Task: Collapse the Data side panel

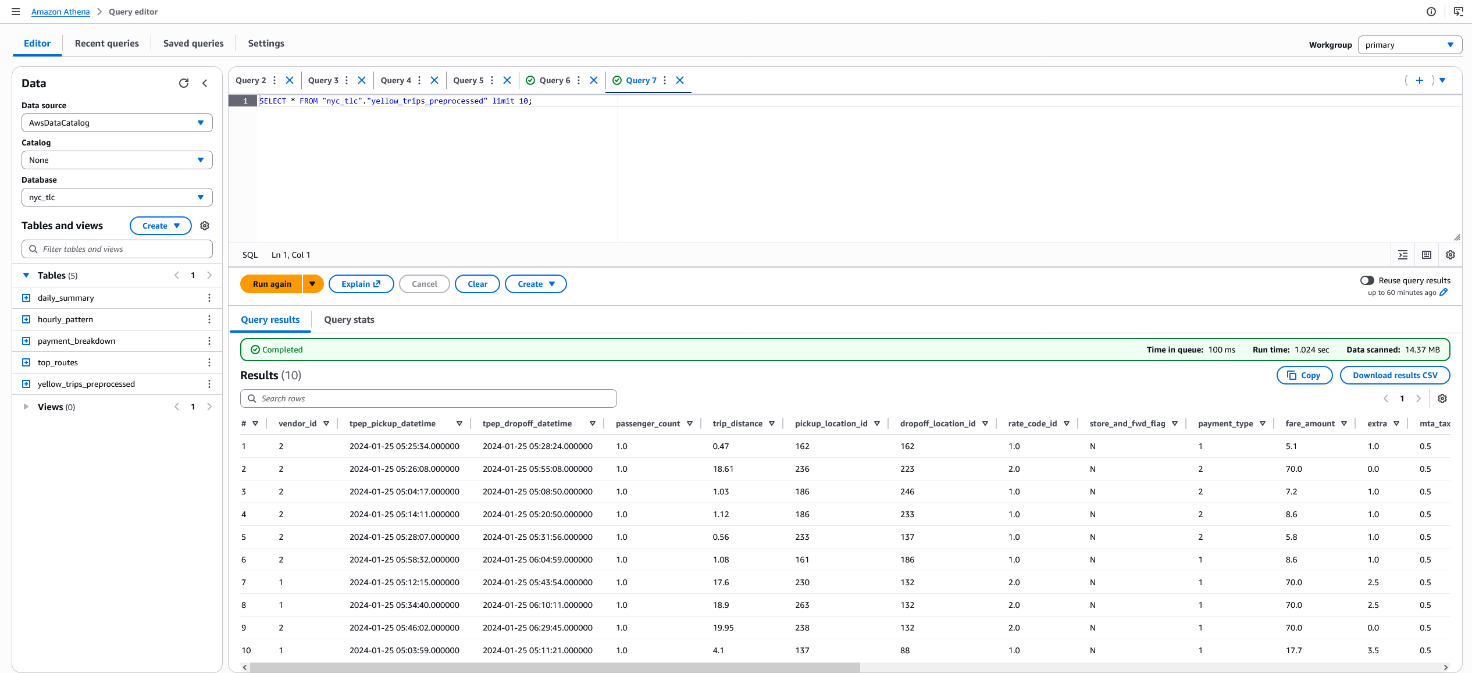Action: coord(205,83)
